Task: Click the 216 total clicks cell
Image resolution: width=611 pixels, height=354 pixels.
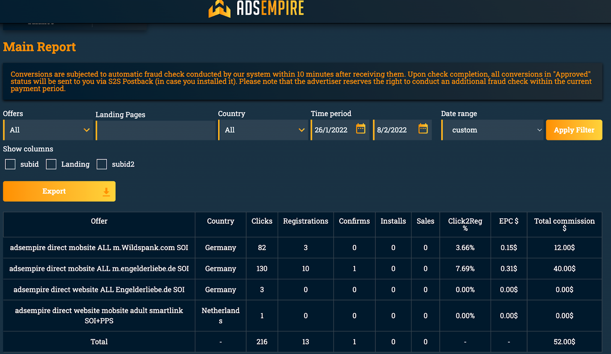Action: 262,342
